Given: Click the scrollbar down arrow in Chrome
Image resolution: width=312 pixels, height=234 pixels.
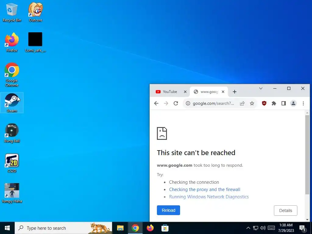Looking at the screenshot, I should (x=307, y=220).
